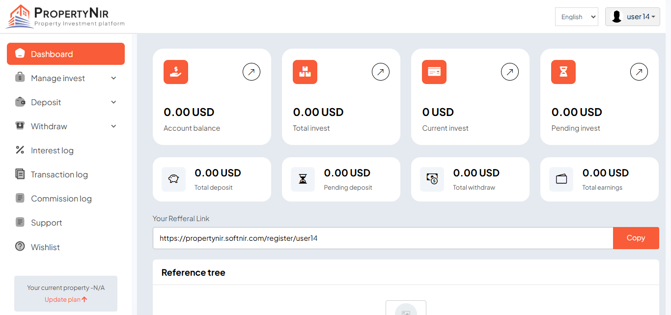Open the user14 account dropdown
The image size is (671, 315).
(x=633, y=17)
